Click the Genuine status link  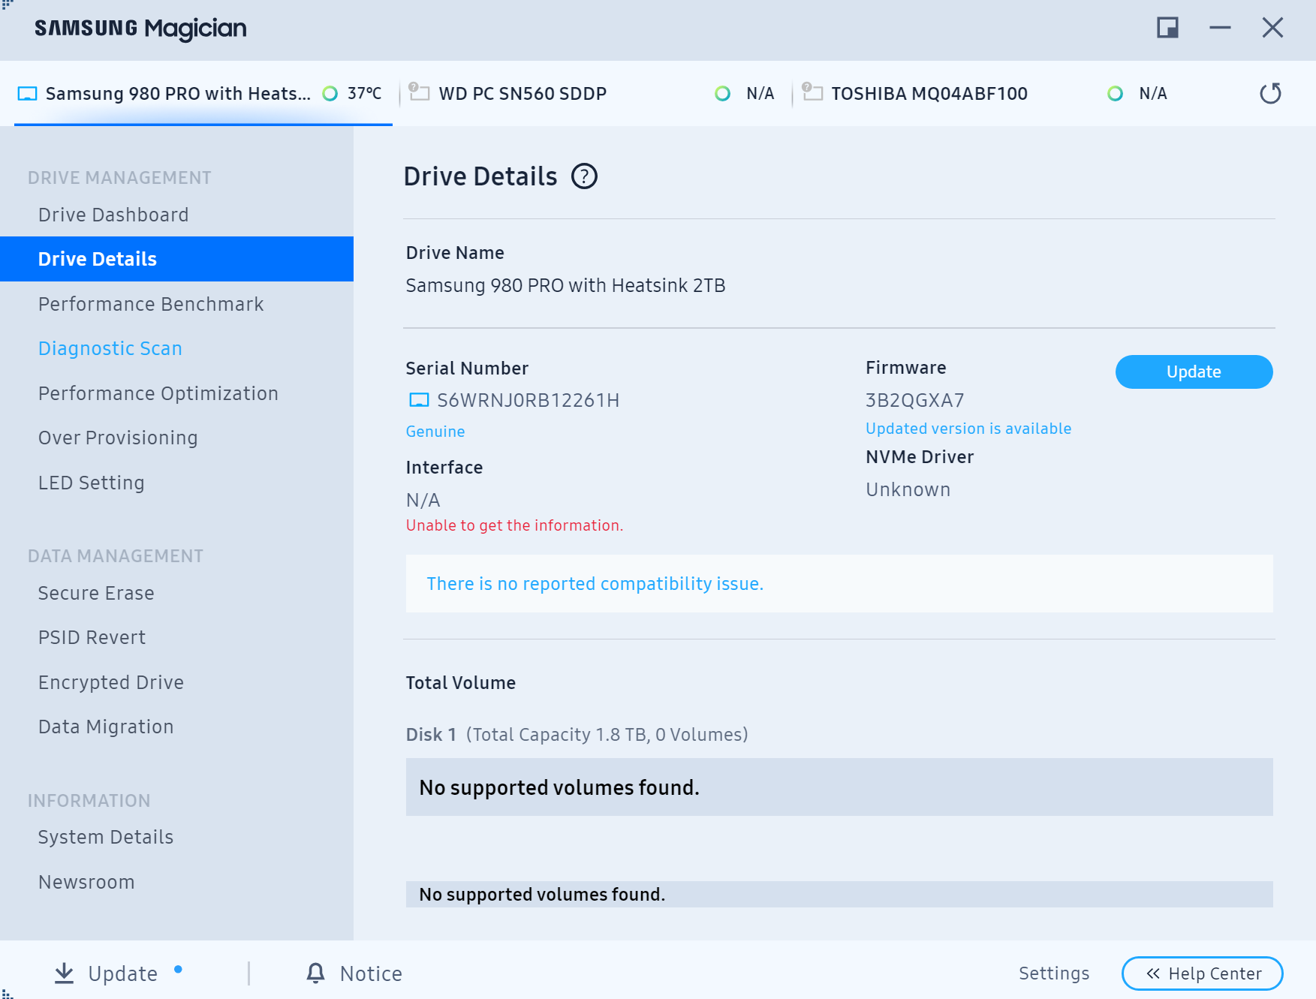(435, 432)
